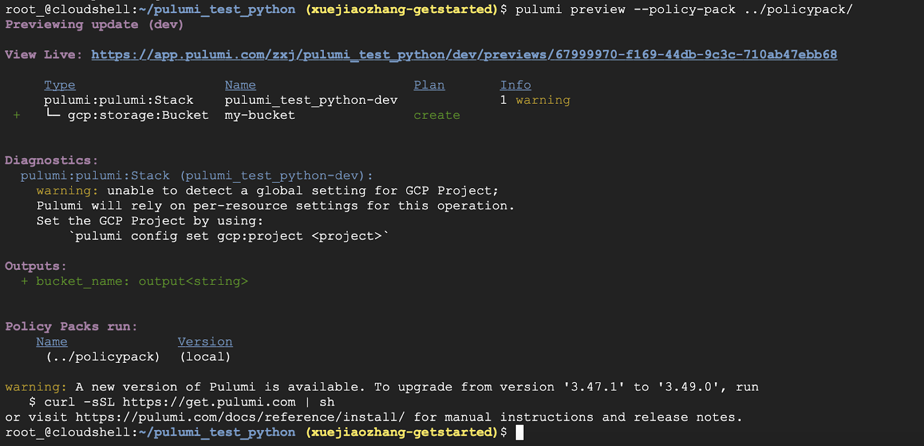Click the Policy Packs run heading
This screenshot has height=446, width=924.
pos(72,327)
